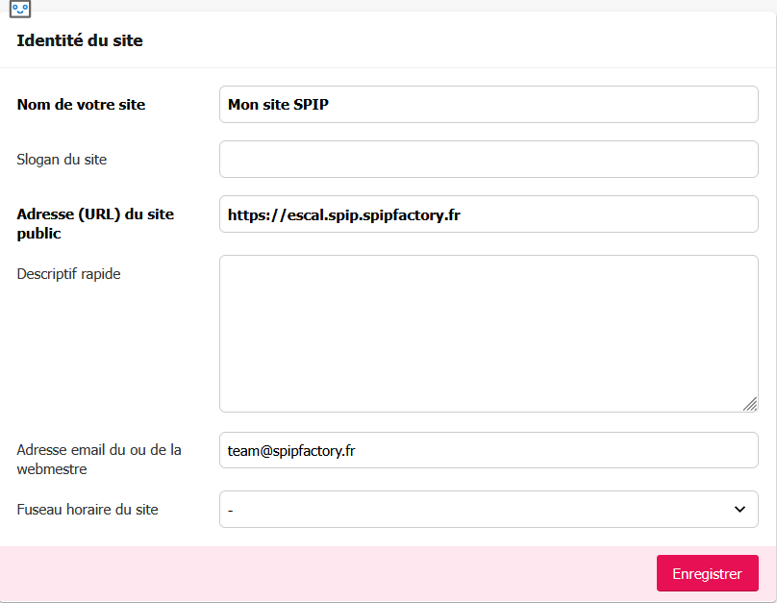The width and height of the screenshot is (777, 603).
Task: Click into the empty Slogan du site field
Action: (x=489, y=160)
